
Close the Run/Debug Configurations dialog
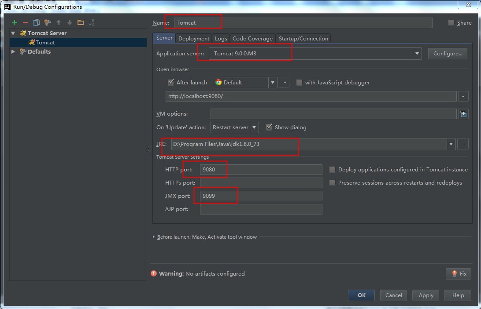tap(468, 4)
